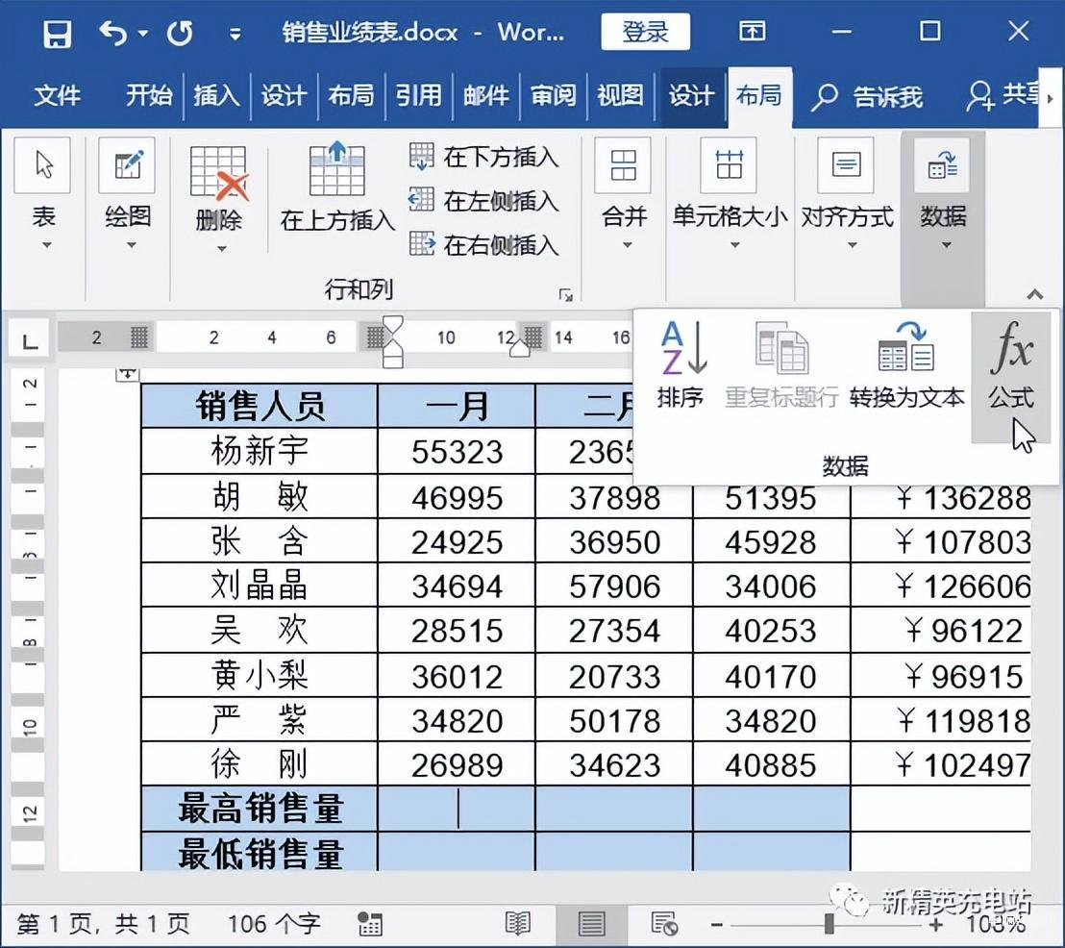Viewport: 1065px width, 948px height.
Task: Click 在右侧插入 insert right
Action: tap(484, 244)
